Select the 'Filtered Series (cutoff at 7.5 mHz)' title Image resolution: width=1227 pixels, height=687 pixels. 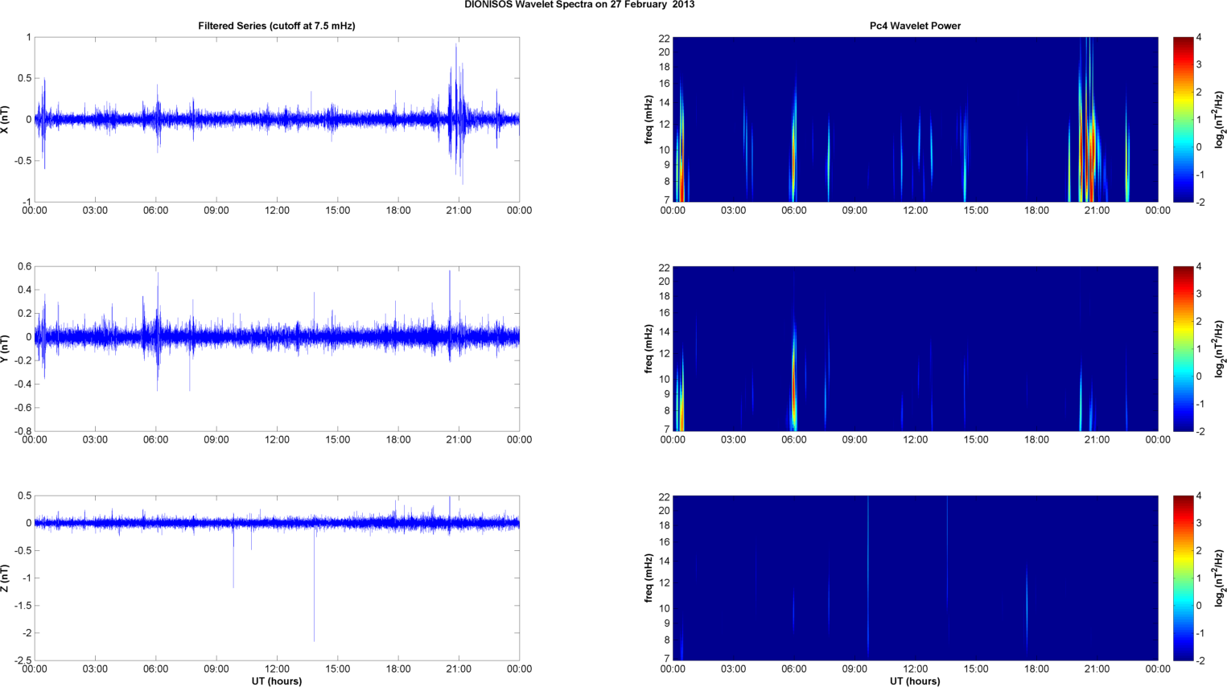coord(276,26)
